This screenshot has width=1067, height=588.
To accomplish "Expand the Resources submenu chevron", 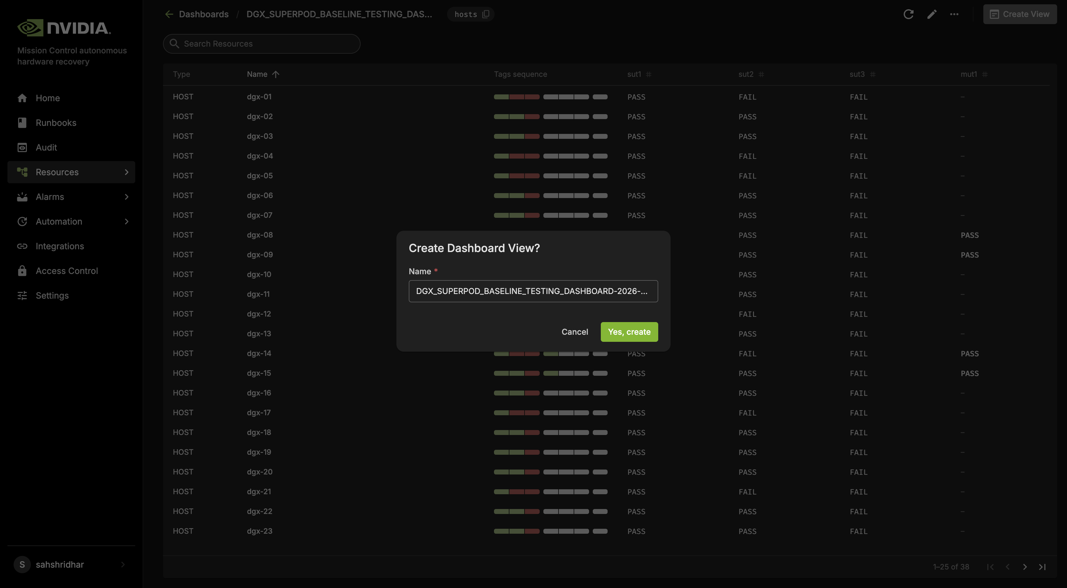I will click(127, 172).
